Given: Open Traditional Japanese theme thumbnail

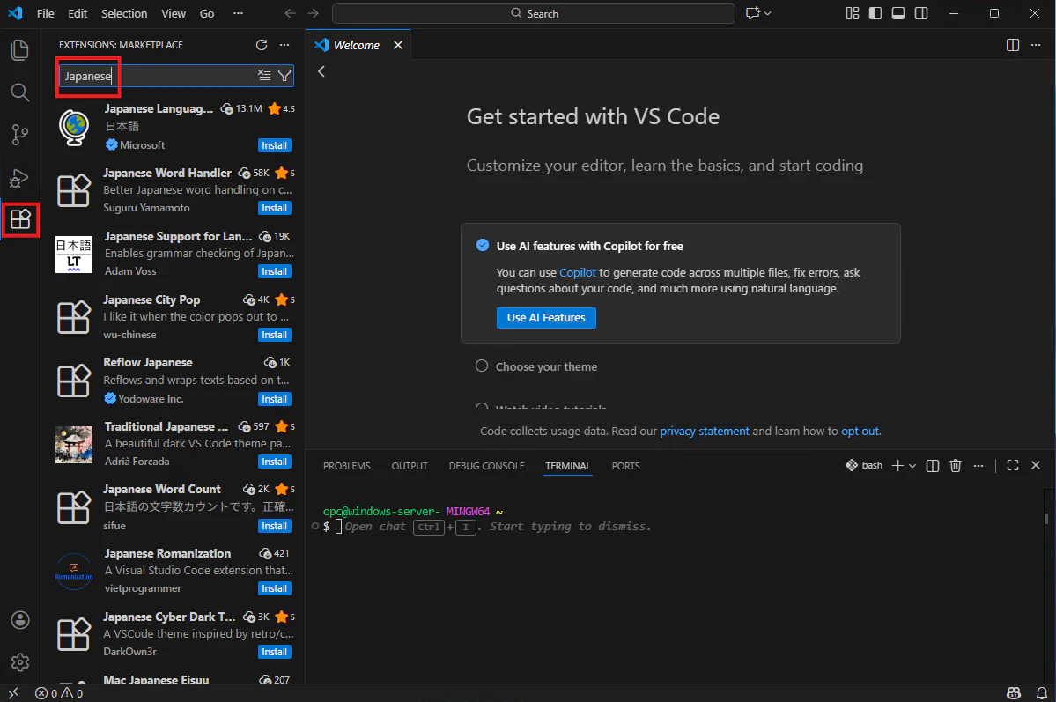Looking at the screenshot, I should point(73,445).
